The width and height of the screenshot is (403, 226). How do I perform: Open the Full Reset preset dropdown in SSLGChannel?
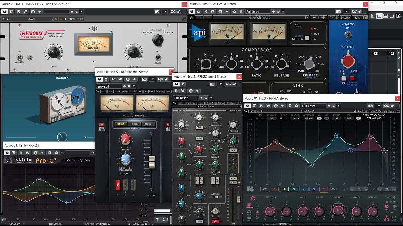211,98
